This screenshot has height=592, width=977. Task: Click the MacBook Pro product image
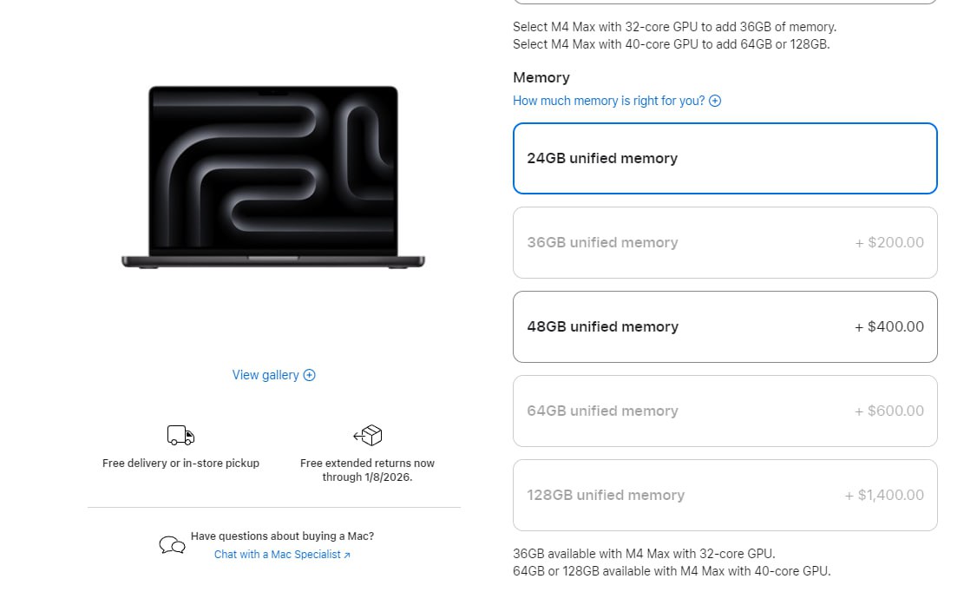272,176
